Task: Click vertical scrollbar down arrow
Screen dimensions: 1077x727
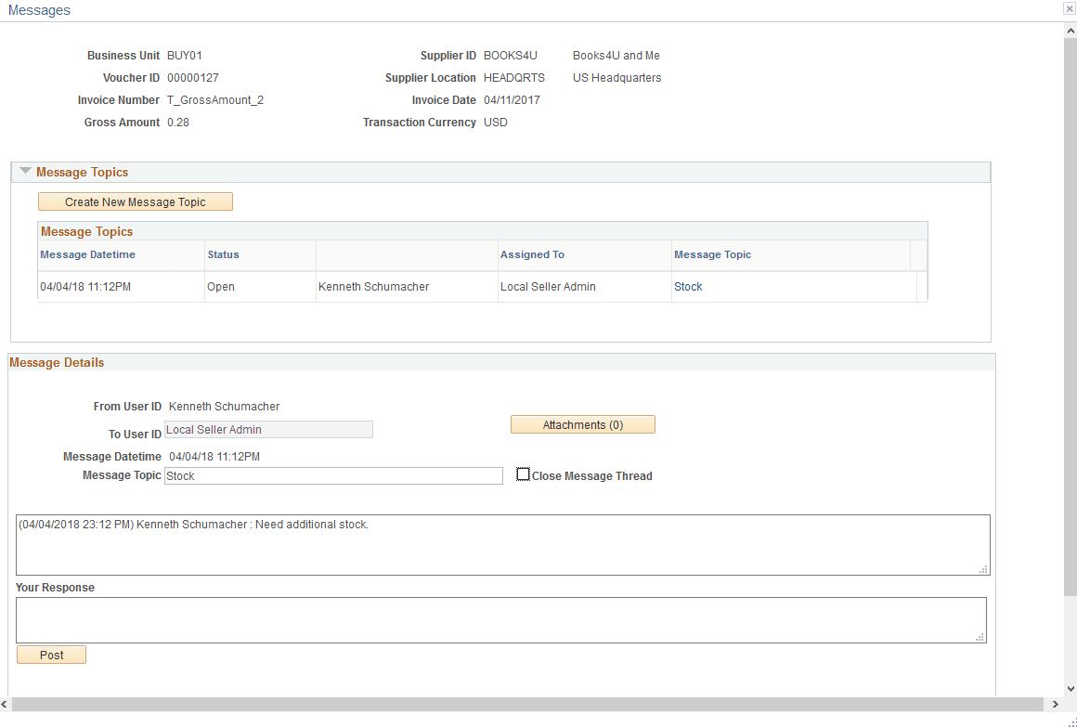Action: pyautogui.click(x=1071, y=689)
